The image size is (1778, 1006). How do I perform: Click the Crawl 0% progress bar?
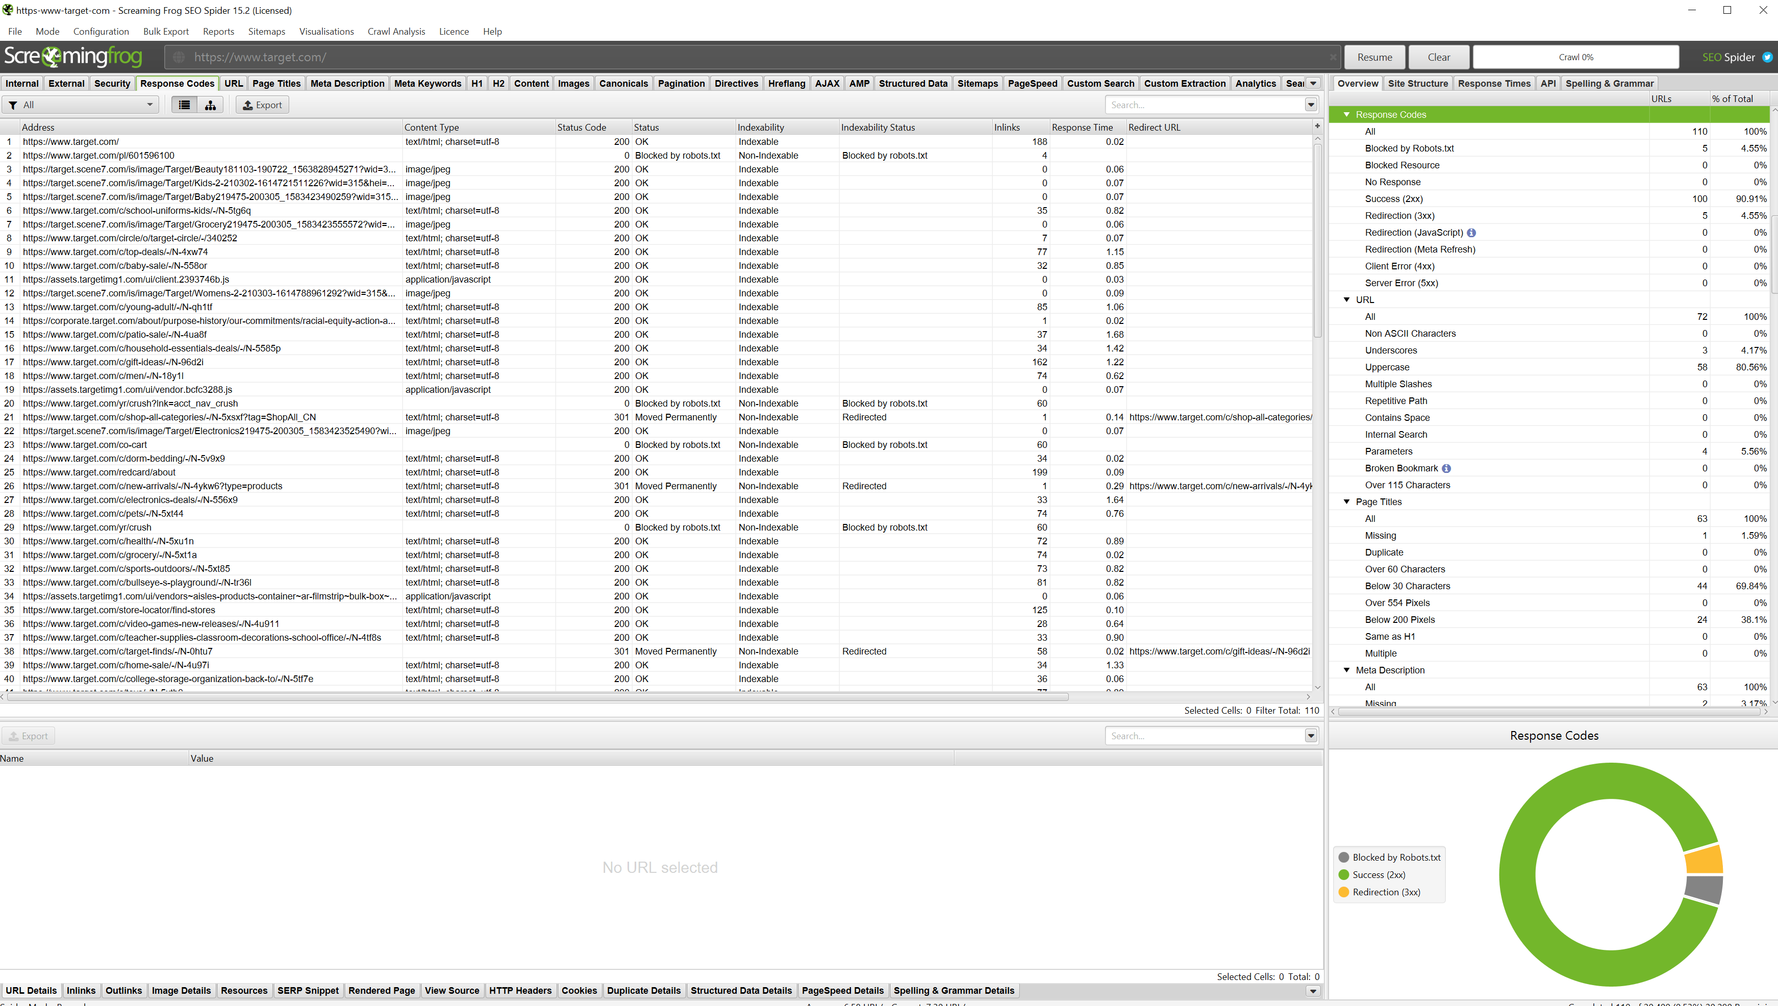(1575, 57)
